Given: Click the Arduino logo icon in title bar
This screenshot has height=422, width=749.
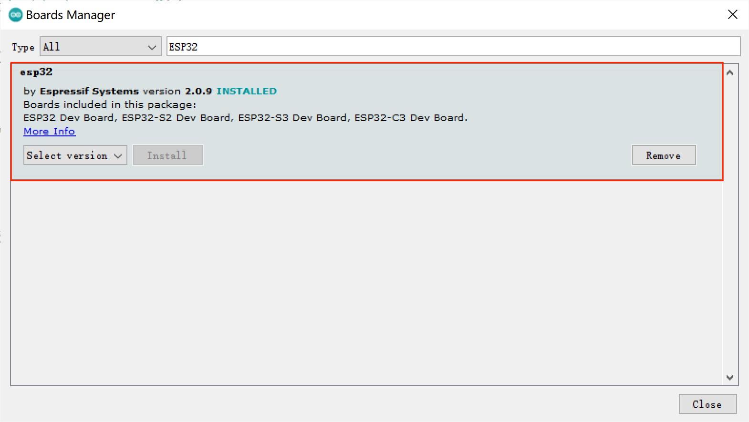Looking at the screenshot, I should [16, 15].
